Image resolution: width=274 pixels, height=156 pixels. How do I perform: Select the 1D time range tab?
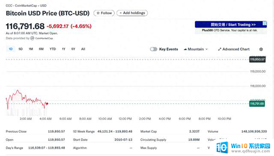11,49
